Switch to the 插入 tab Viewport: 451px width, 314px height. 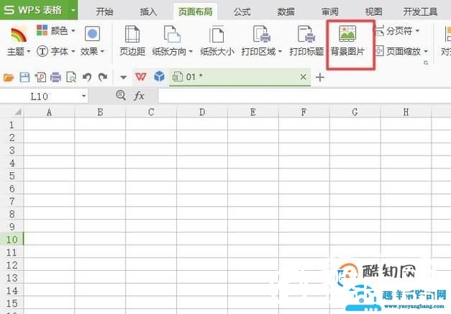(148, 12)
